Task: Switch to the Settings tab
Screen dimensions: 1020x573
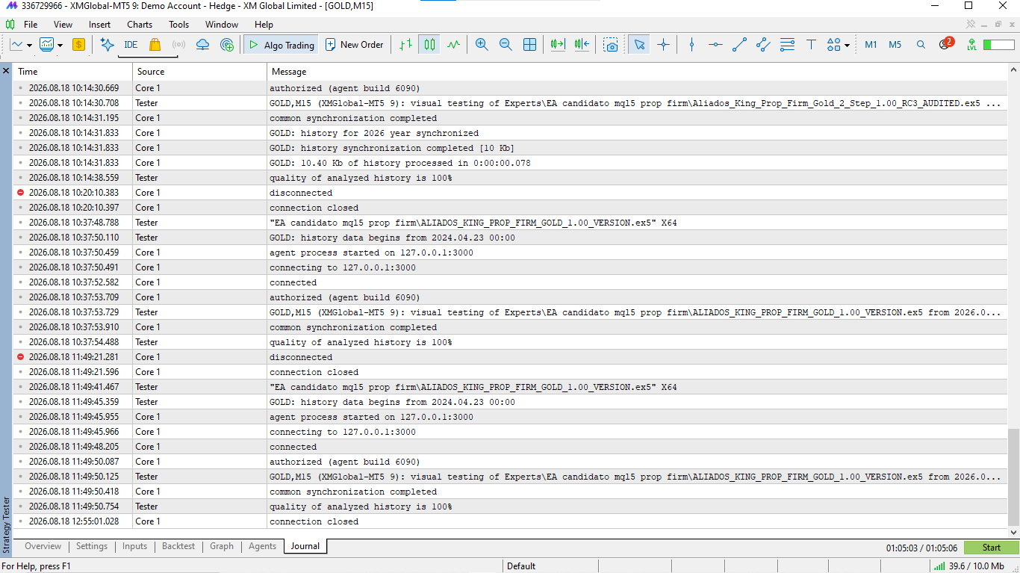Action: point(92,546)
